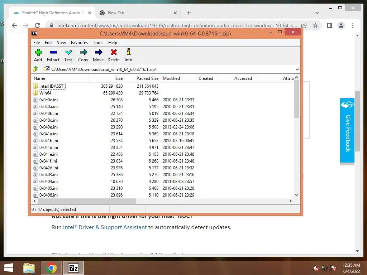Image resolution: width=367 pixels, height=275 pixels.
Task: Click the Give Feedback side button
Action: (x=347, y=130)
